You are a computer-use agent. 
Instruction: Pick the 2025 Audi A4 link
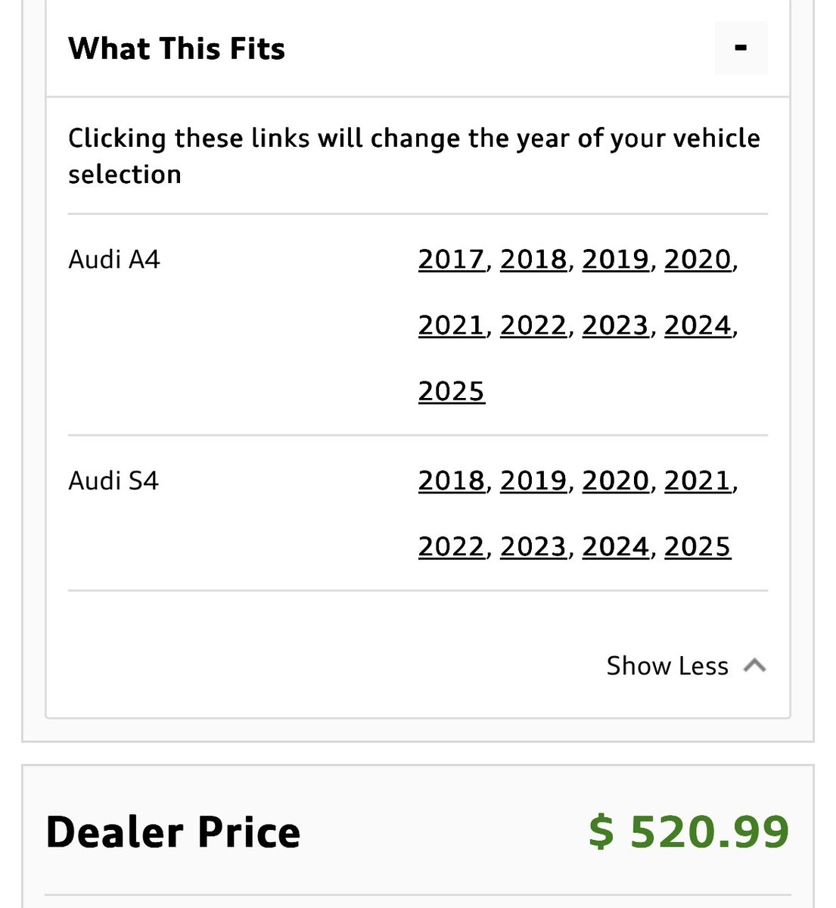[451, 391]
